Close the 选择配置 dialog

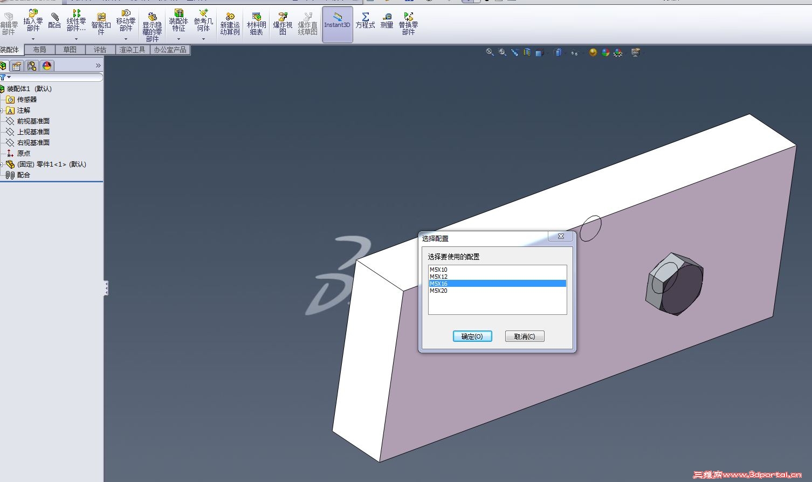coord(561,237)
